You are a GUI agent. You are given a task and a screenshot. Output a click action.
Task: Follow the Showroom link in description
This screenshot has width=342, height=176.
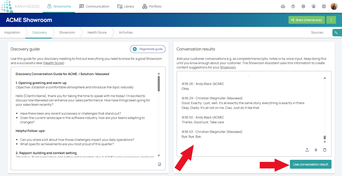click(228, 67)
